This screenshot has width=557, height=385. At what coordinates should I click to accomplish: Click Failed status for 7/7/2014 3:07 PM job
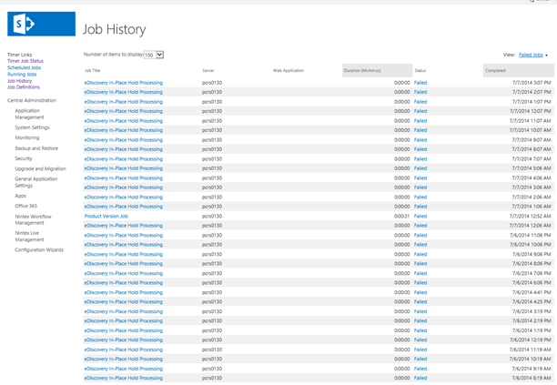420,82
